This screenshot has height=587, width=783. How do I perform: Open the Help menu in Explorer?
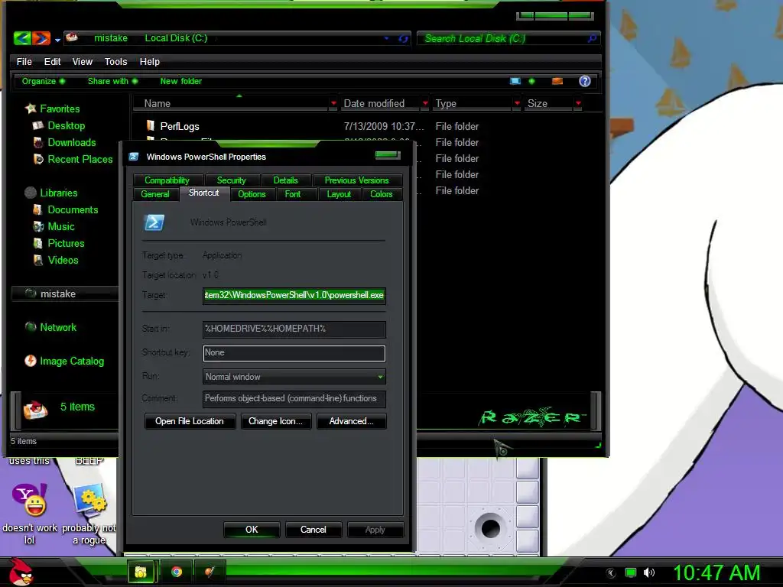149,61
